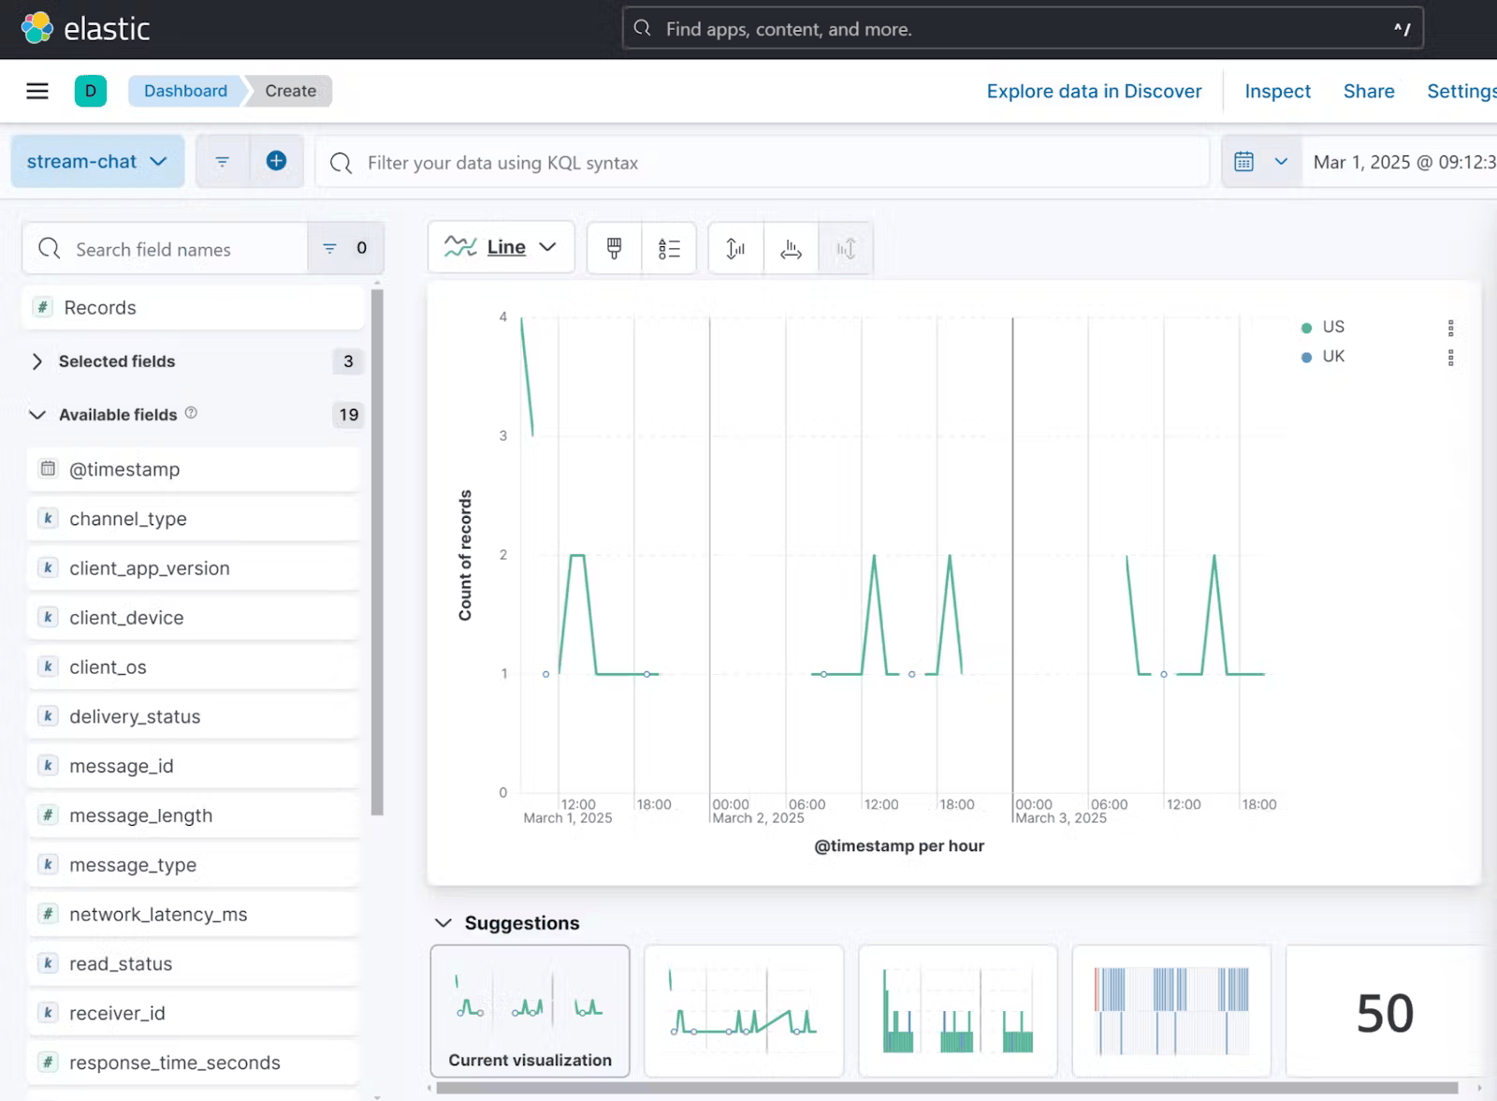The width and height of the screenshot is (1497, 1101).
Task: Click number icon beside message_length
Action: coord(48,815)
